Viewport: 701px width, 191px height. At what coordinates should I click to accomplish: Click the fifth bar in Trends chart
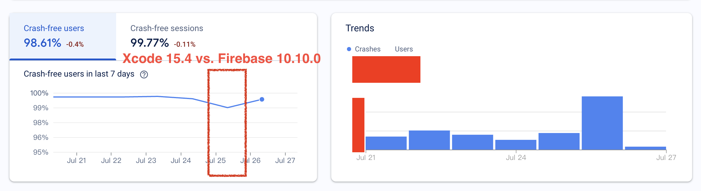click(x=559, y=141)
